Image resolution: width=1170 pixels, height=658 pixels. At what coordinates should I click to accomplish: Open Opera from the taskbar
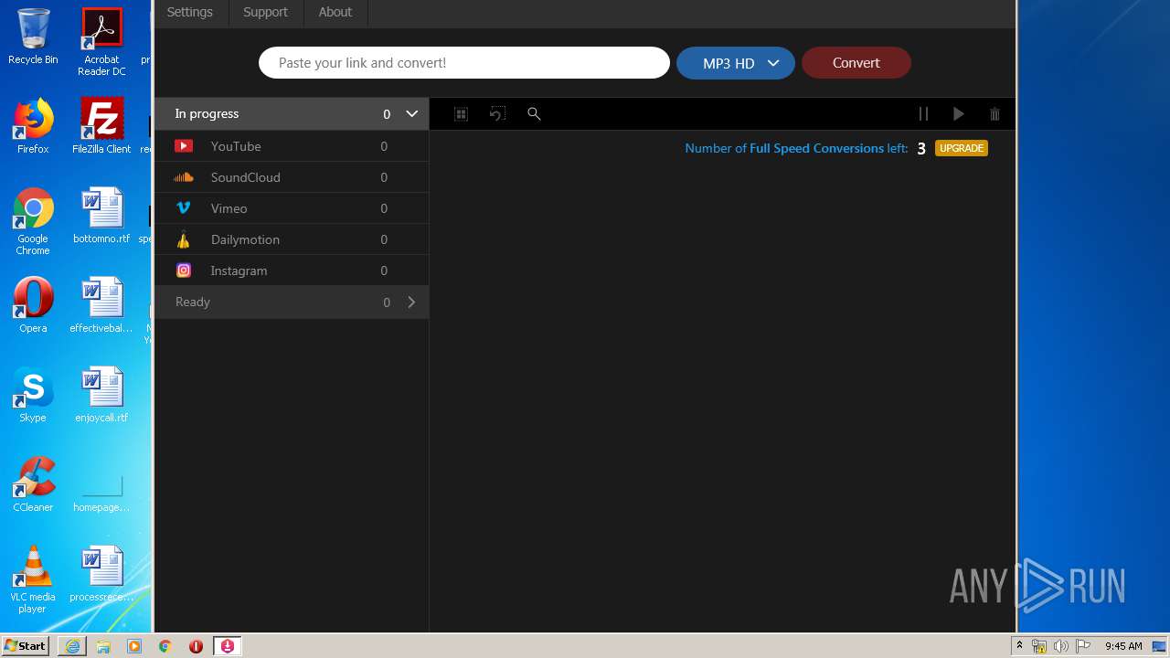coord(197,646)
